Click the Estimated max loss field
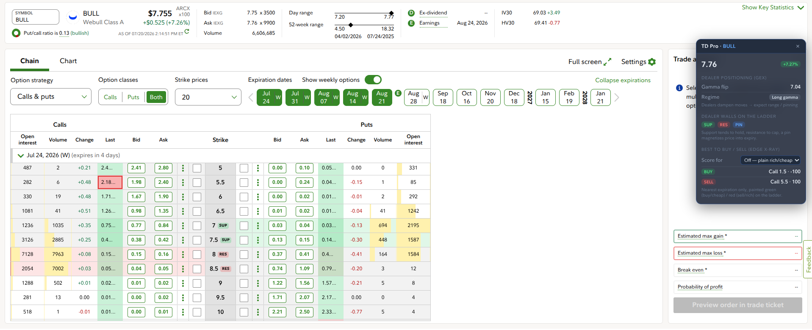The width and height of the screenshot is (812, 330). tap(737, 253)
